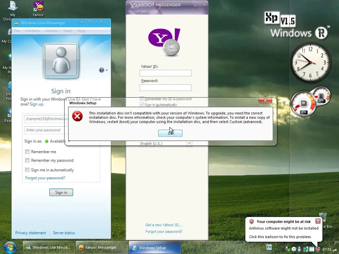Open the Tools menu

(x=68, y=31)
